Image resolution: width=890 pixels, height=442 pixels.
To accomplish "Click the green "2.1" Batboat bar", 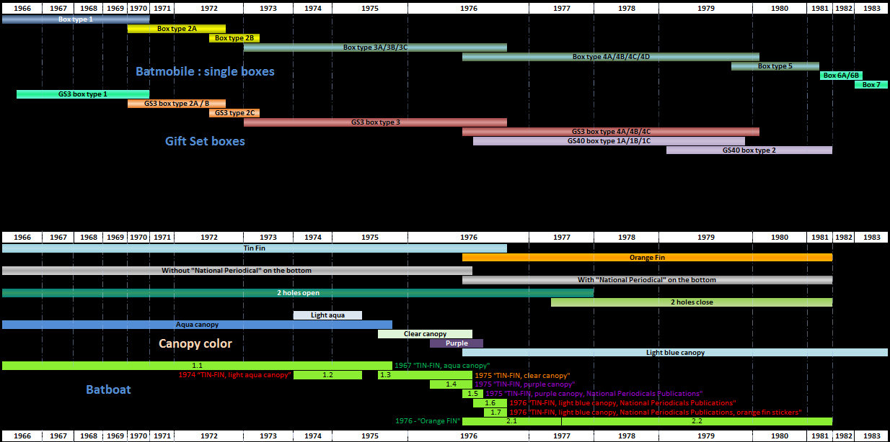I will click(511, 421).
